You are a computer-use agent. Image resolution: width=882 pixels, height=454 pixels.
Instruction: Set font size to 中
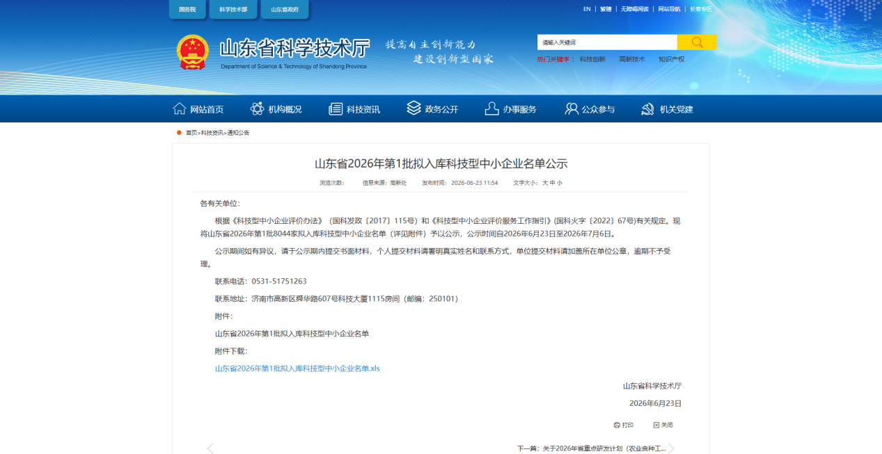(553, 183)
